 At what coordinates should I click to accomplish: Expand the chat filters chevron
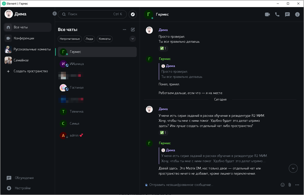(x=132, y=39)
